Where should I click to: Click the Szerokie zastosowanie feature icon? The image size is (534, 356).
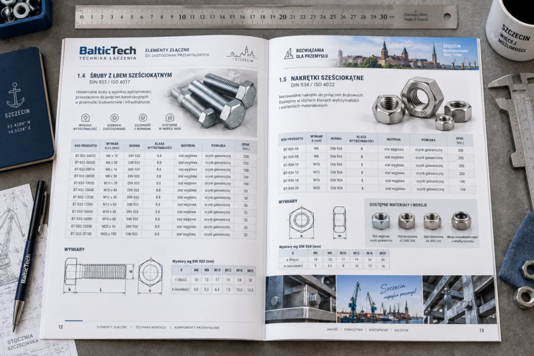(x=114, y=118)
